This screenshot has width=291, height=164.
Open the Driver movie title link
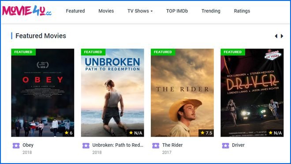(238, 145)
